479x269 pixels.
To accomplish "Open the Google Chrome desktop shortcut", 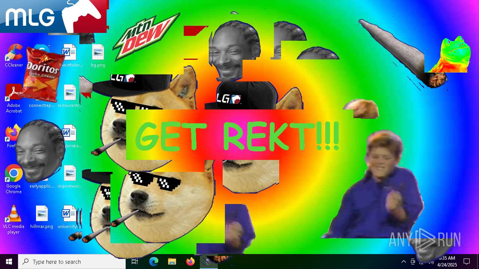I will point(14,179).
